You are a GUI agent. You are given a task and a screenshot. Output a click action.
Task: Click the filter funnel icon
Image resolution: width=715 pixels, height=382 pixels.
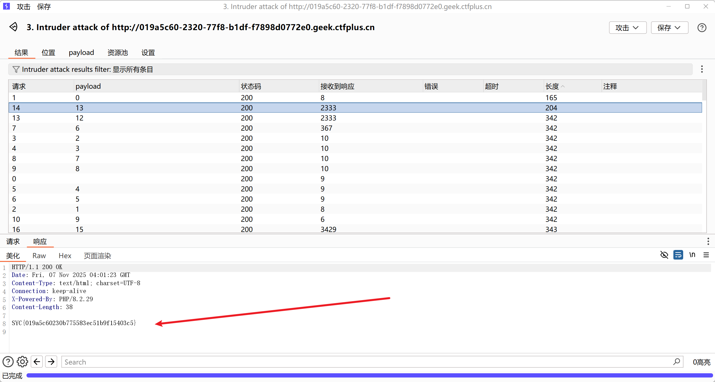tap(16, 69)
